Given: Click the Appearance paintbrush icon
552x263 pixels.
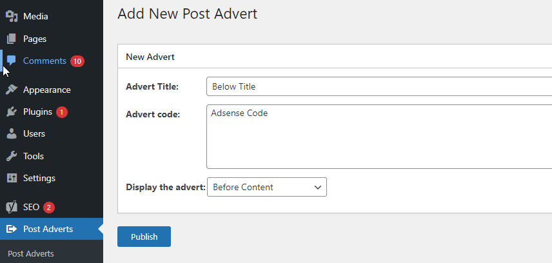Looking at the screenshot, I should (x=11, y=90).
